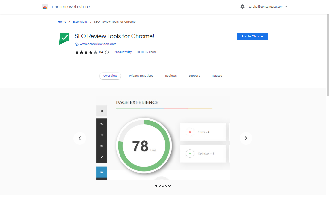Open the Related tab
Viewport: 329px width, 202px height.
[x=217, y=76]
